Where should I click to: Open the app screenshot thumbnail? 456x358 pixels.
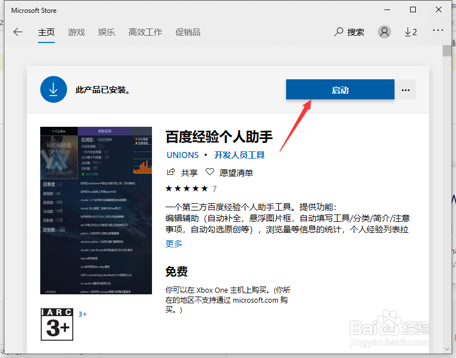coord(96,211)
